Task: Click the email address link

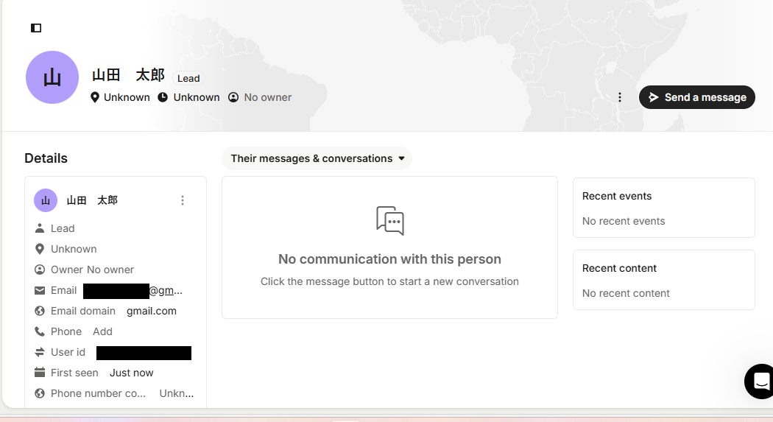Action: (x=133, y=291)
